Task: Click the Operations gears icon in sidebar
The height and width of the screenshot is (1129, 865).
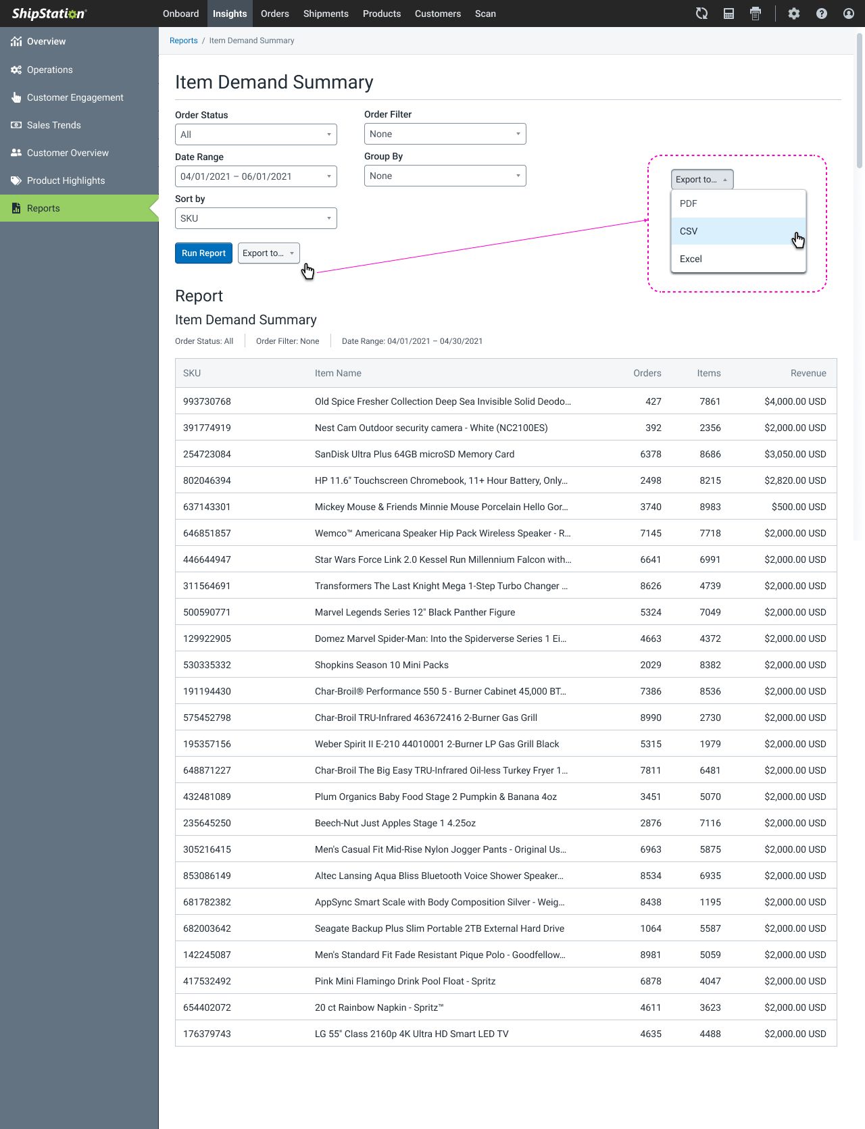Action: point(16,70)
